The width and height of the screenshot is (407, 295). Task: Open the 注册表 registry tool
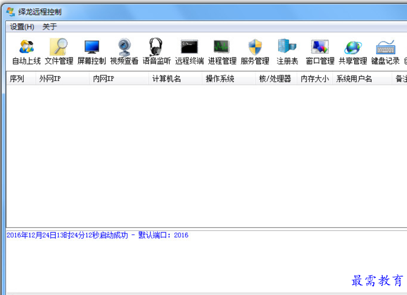pos(287,52)
